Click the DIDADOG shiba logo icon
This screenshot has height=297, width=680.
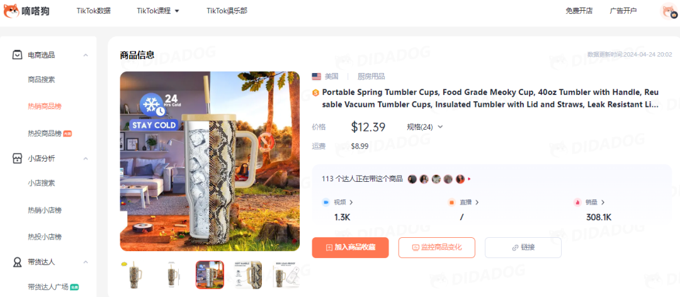point(11,11)
